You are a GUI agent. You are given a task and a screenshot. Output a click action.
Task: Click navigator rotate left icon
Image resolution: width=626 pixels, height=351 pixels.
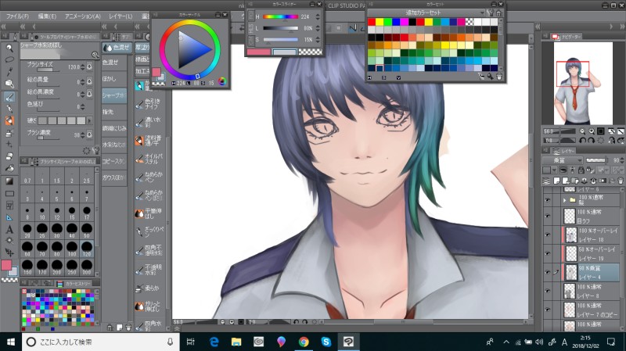582,141
